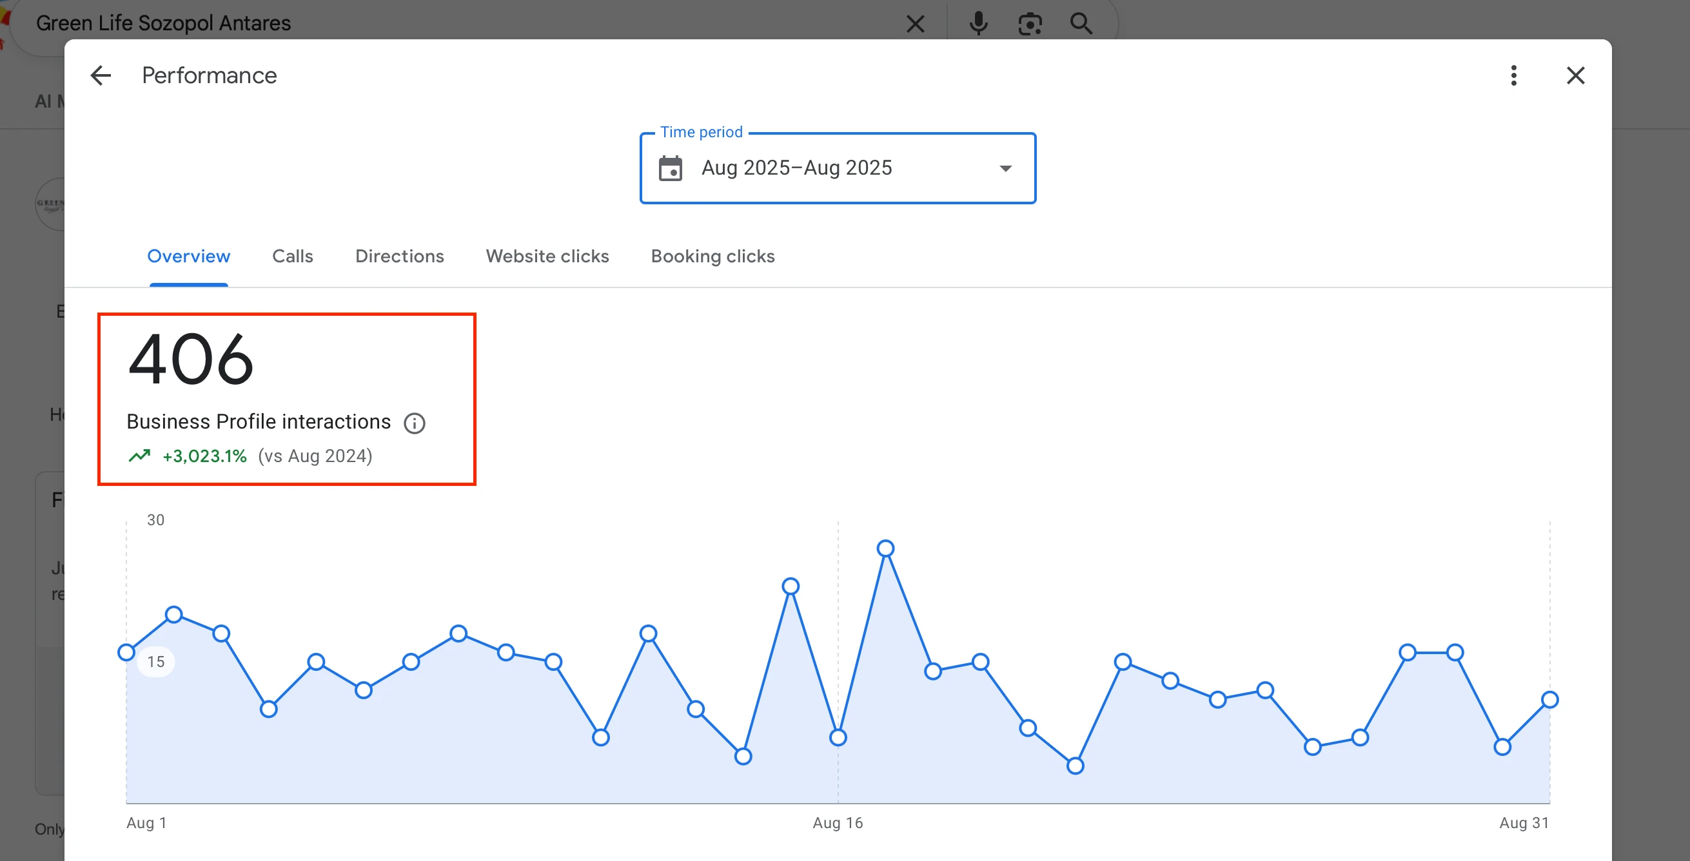1690x861 pixels.
Task: Select the Booking clicks tab
Action: (x=712, y=256)
